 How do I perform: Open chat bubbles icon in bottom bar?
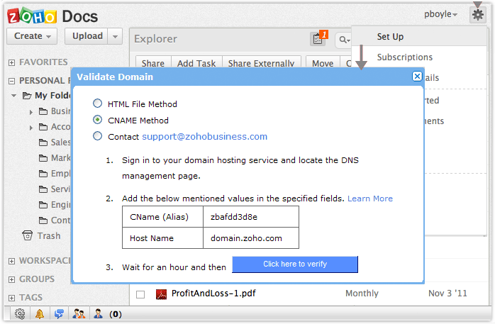pyautogui.click(x=59, y=314)
